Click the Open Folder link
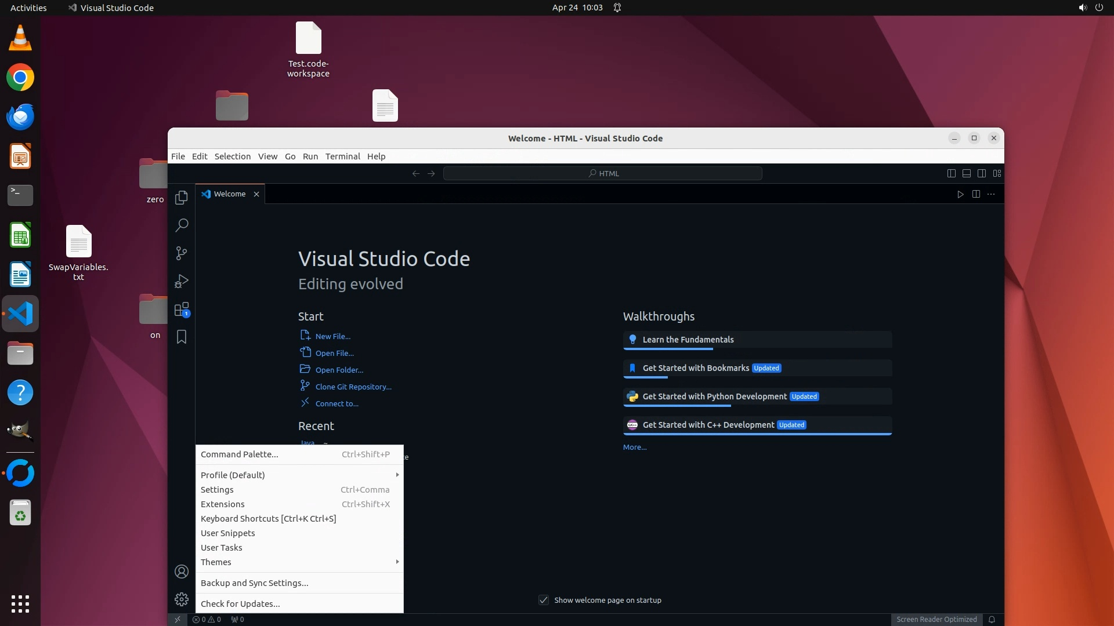Viewport: 1114px width, 626px height. point(339,370)
